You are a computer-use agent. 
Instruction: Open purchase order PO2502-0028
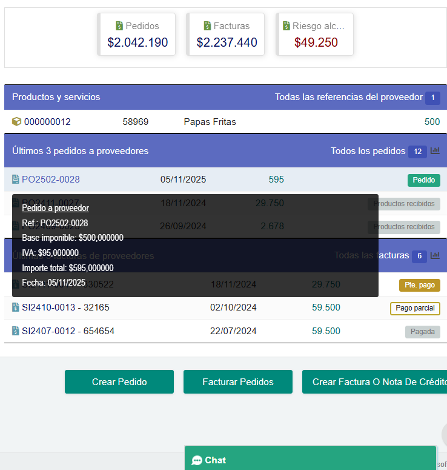[51, 180]
